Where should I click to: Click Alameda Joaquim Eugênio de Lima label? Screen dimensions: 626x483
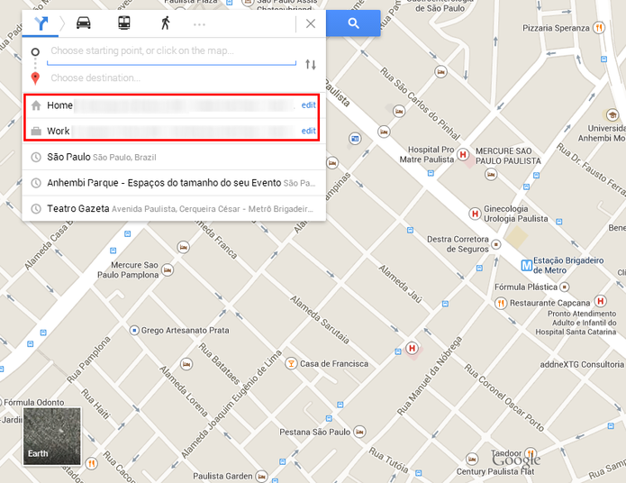[231, 405]
